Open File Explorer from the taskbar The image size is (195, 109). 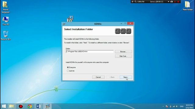12,106
